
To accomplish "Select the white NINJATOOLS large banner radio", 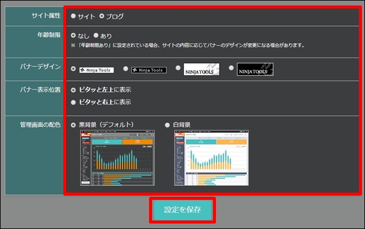I will tap(178, 68).
